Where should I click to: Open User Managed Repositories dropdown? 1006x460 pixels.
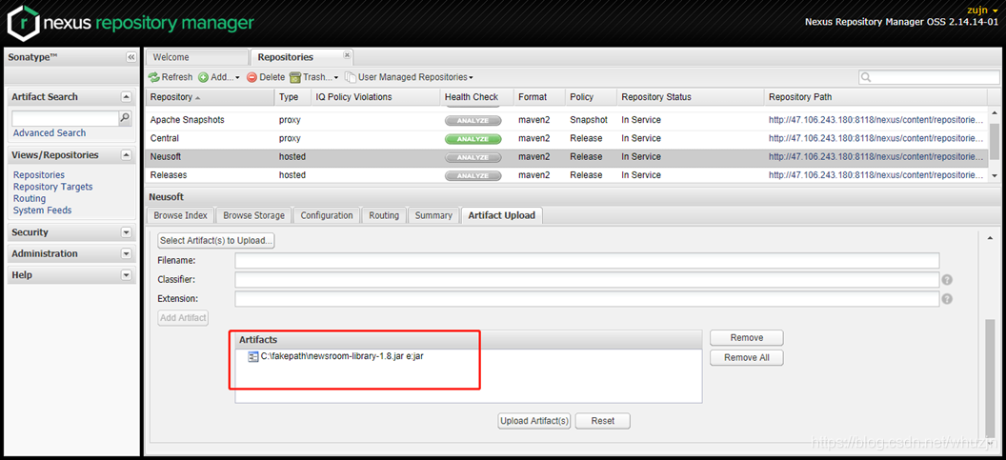tap(409, 77)
